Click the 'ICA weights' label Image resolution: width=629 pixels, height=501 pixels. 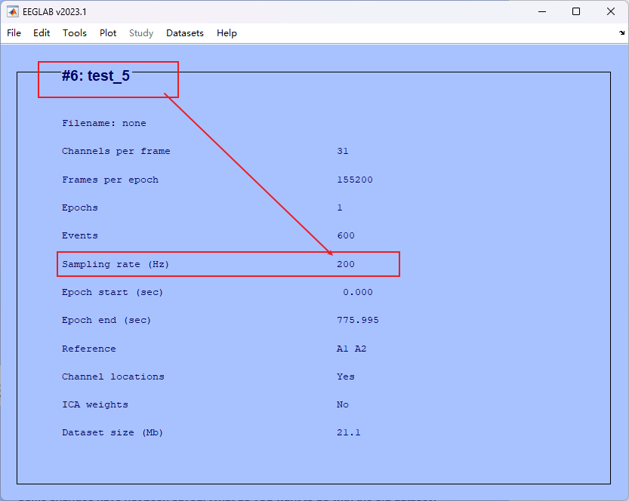point(95,405)
